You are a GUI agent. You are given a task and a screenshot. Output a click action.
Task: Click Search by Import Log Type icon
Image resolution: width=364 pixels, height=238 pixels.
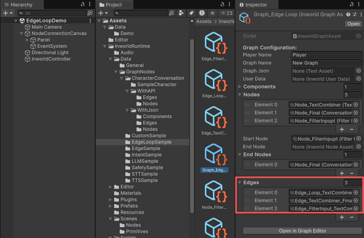pos(202,13)
